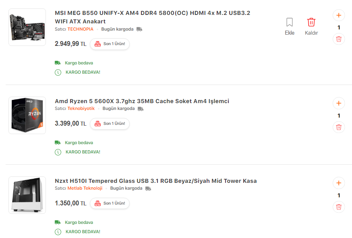Click 'Son 1 Ürün!' badge for Nzxt case

(110, 203)
